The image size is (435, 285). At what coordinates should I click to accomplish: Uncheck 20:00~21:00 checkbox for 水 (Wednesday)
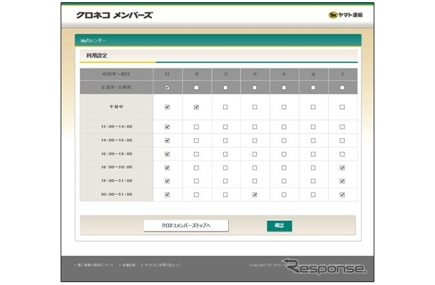click(255, 195)
